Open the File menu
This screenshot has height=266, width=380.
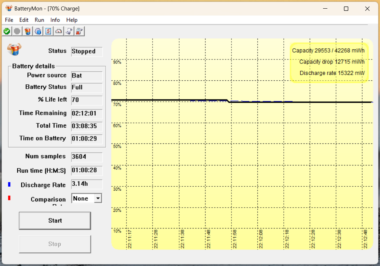(x=9, y=20)
